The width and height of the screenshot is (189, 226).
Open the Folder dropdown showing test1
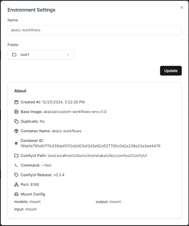click(x=41, y=55)
